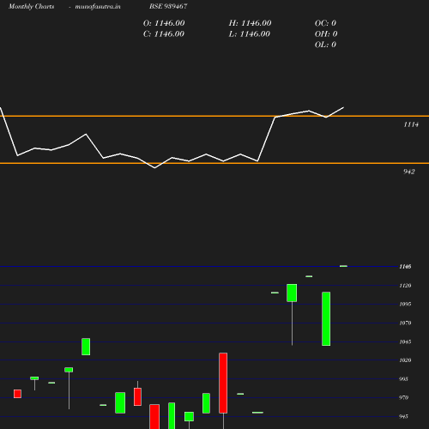Click the "1020" price axis label
This screenshot has width=429, height=429.
click(405, 360)
